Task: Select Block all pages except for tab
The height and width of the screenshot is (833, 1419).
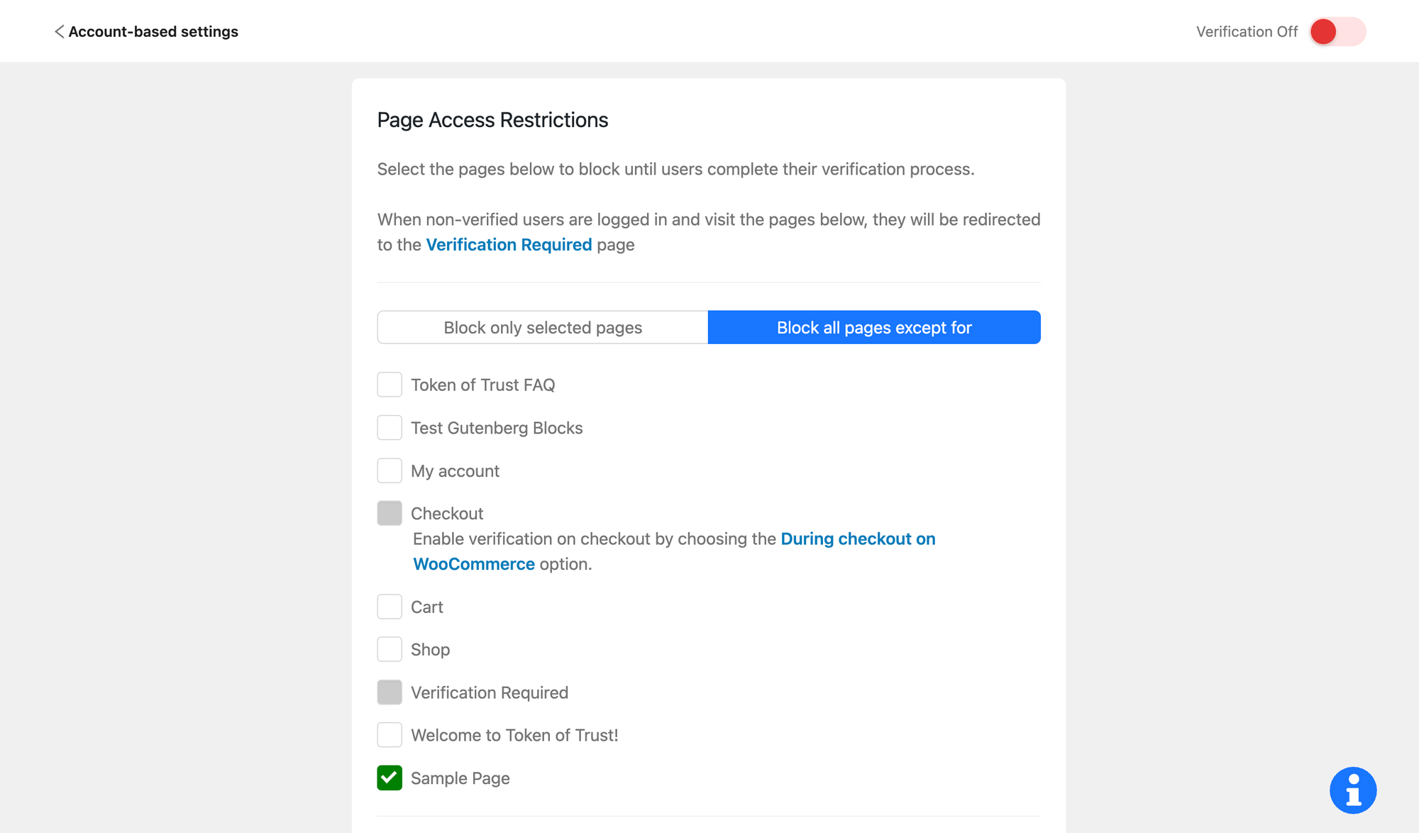Action: (873, 327)
